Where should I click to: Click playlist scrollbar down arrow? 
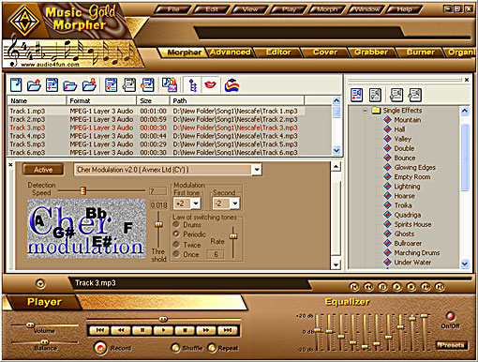(336, 150)
